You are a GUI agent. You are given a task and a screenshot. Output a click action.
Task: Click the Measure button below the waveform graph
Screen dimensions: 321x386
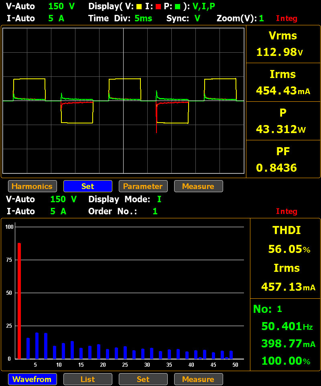[x=199, y=186]
